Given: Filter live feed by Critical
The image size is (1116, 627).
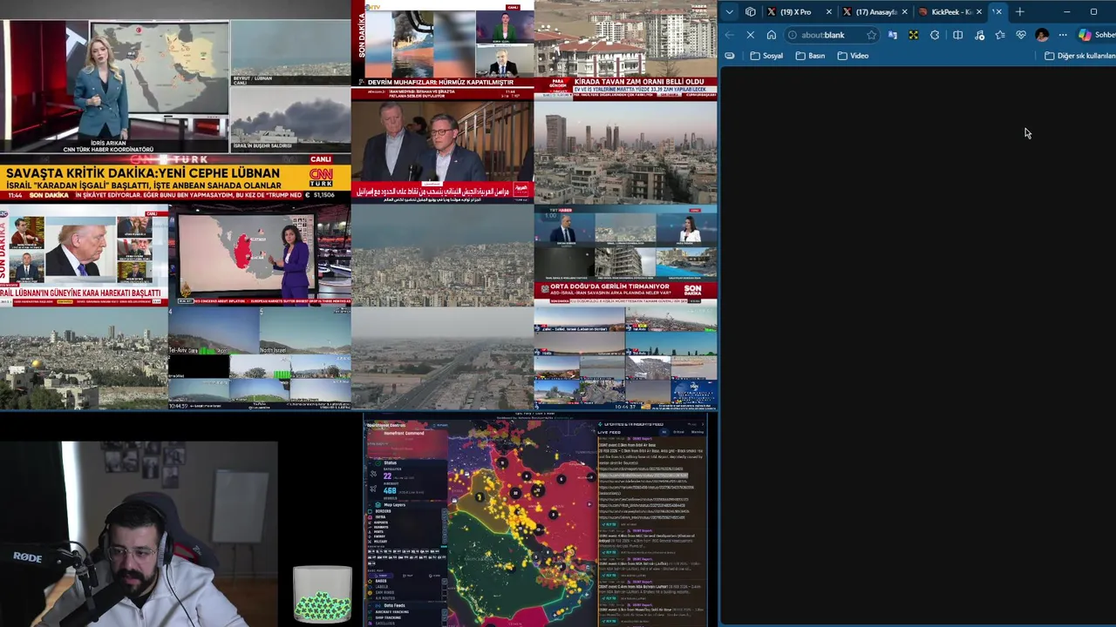Looking at the screenshot, I should tap(678, 432).
